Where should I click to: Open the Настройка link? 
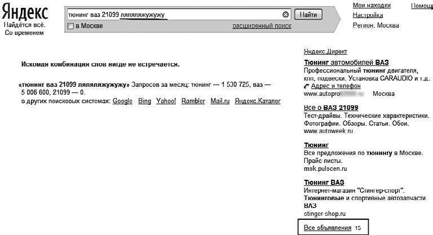[x=368, y=15]
